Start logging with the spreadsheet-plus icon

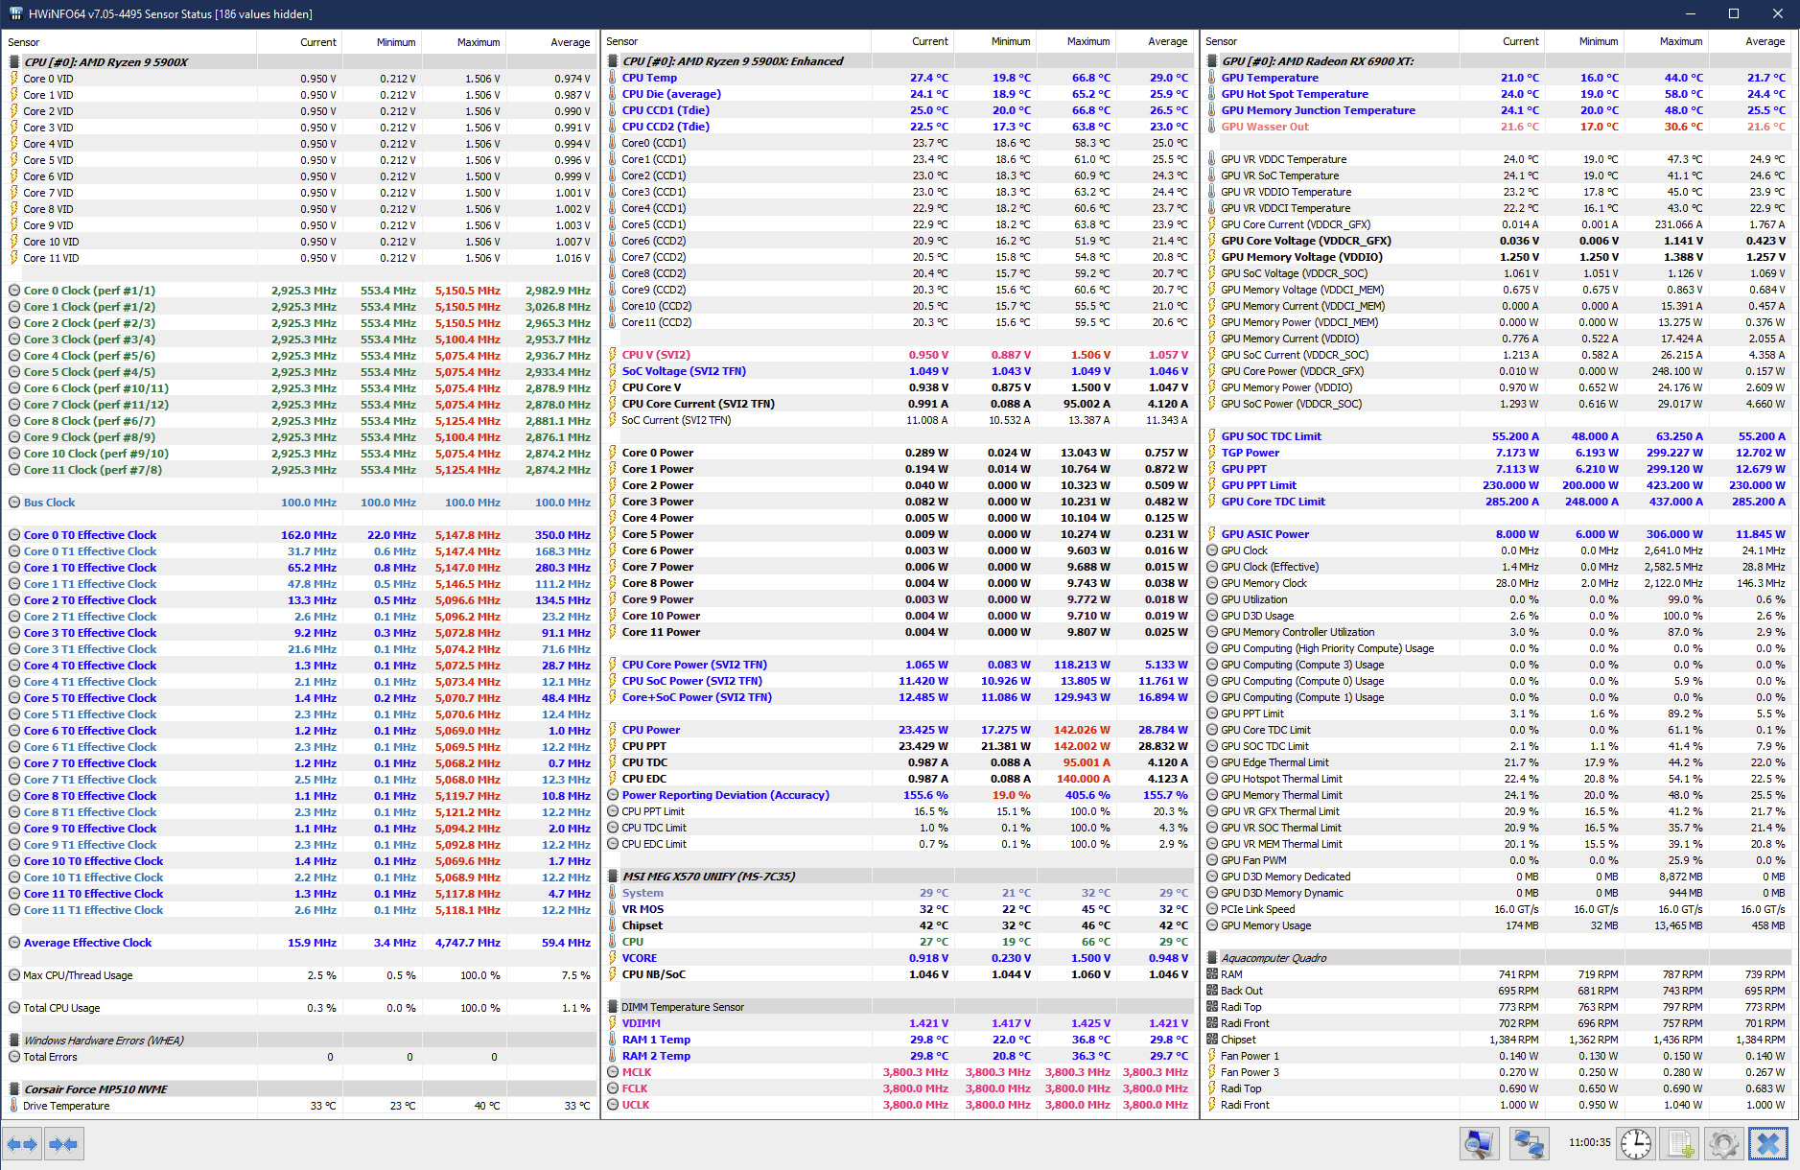[1681, 1143]
